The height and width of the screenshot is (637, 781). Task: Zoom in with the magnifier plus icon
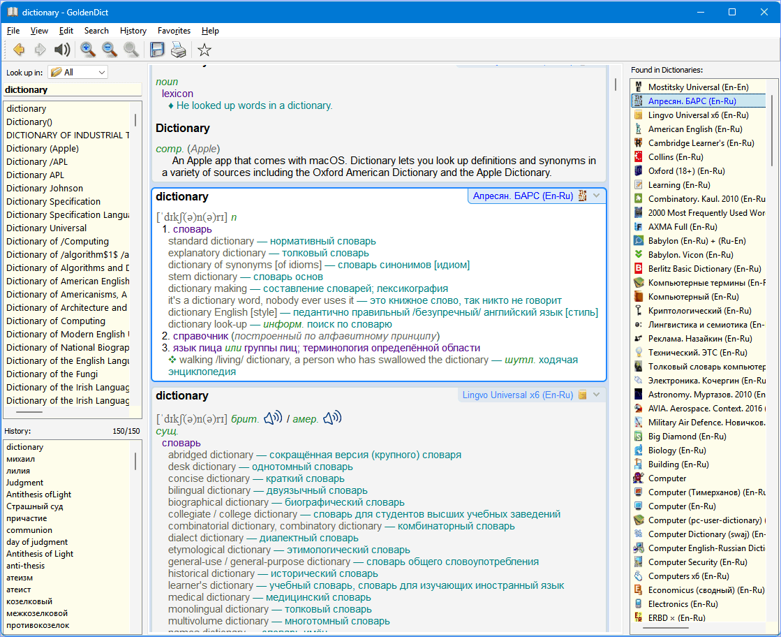[88, 50]
